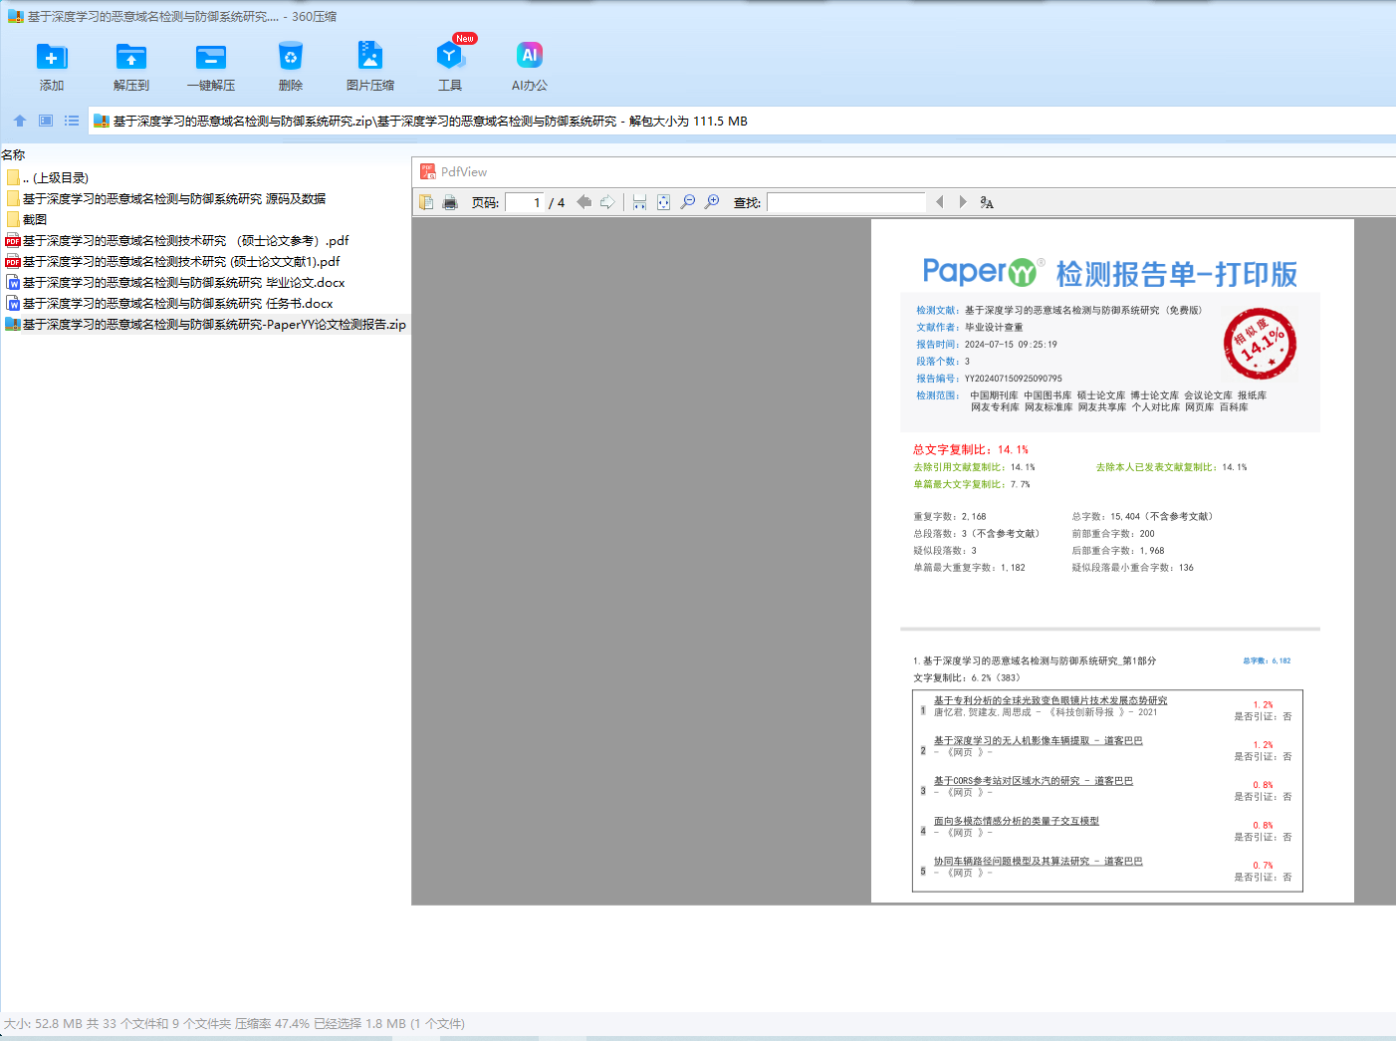The image size is (1396, 1041).
Task: Go up one level with the up arrow
Action: [x=20, y=121]
